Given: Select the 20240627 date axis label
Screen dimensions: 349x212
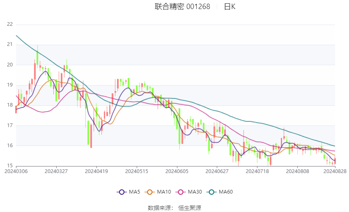Looking at the screenshot, I should 217,171.
